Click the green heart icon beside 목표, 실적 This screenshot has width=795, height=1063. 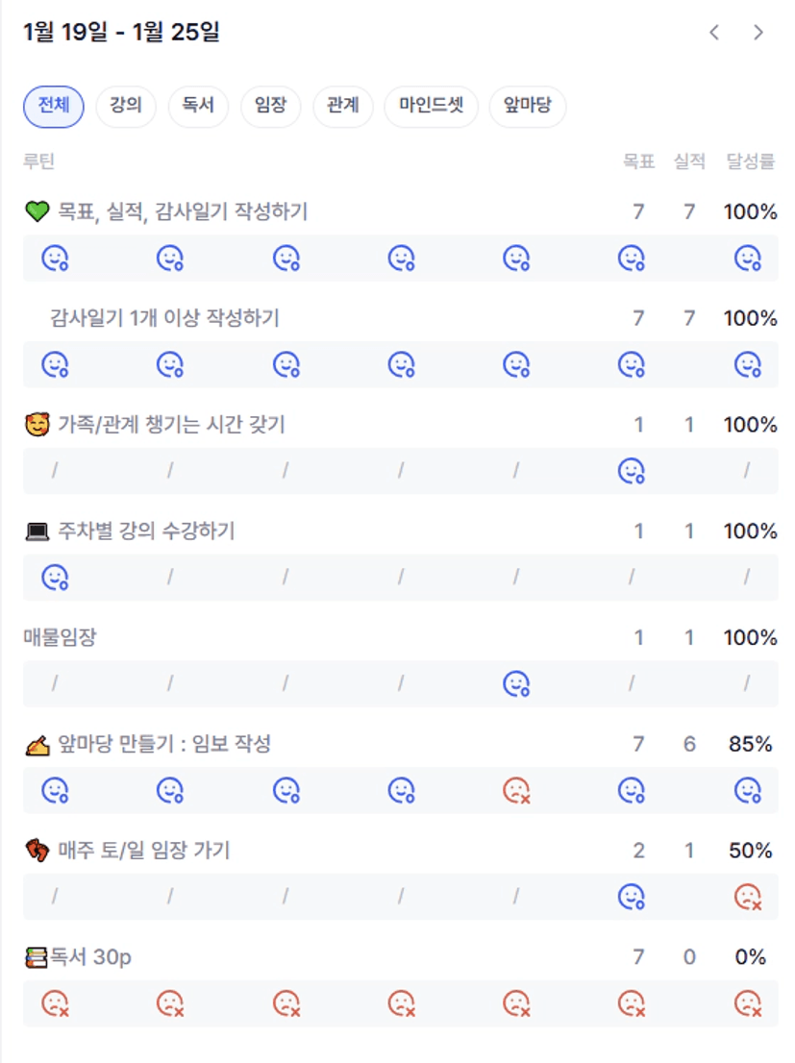pos(37,212)
